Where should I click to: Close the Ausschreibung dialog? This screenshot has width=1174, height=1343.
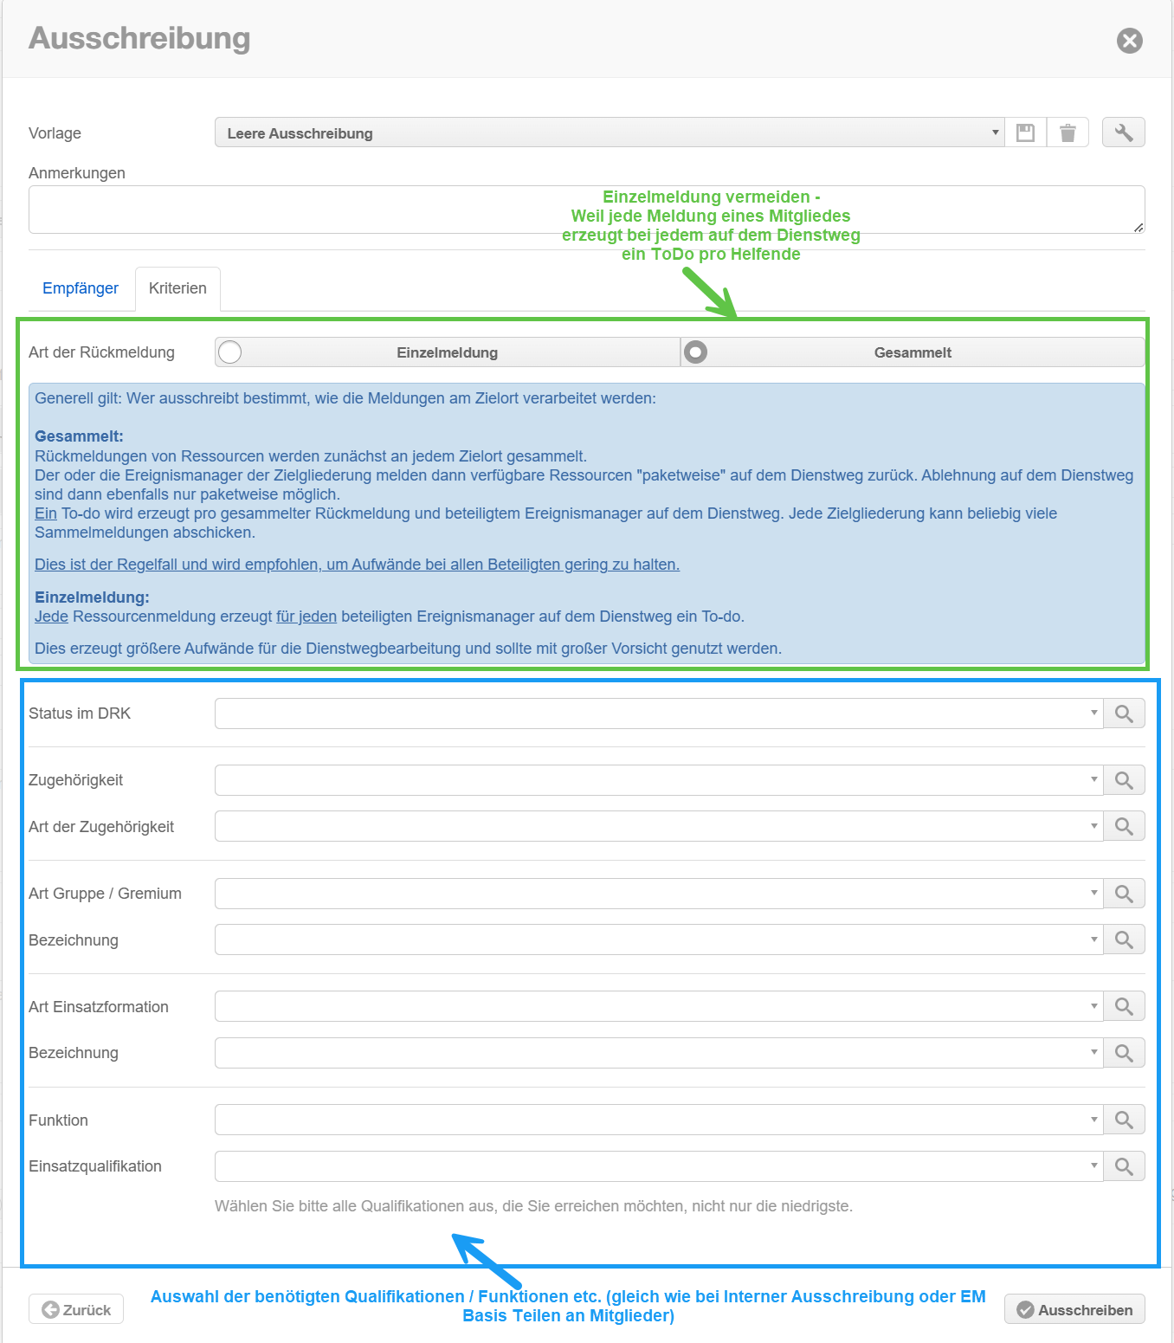[1129, 41]
